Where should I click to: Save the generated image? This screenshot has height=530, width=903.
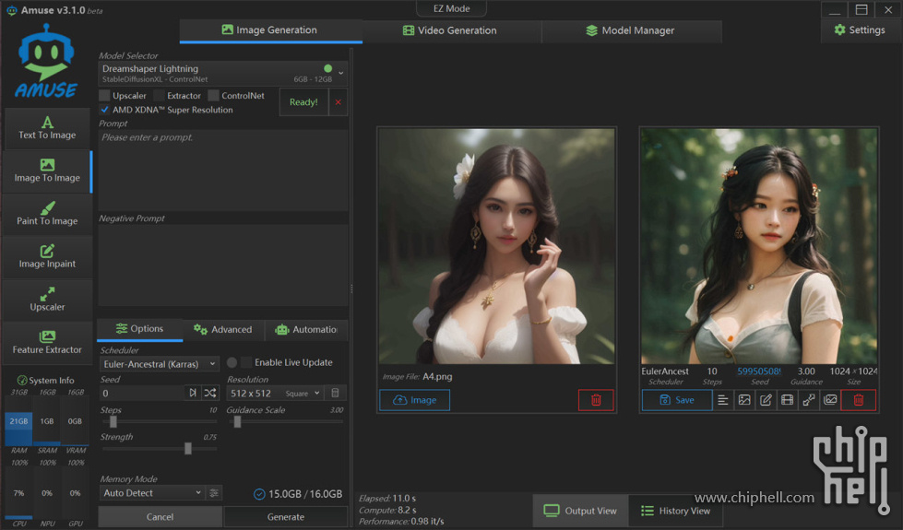coord(677,400)
